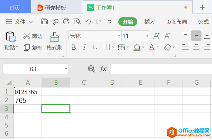The height and width of the screenshot is (140, 212).
Task: Click the zoom magnifier icon beside fx
Action: click(x=92, y=69)
